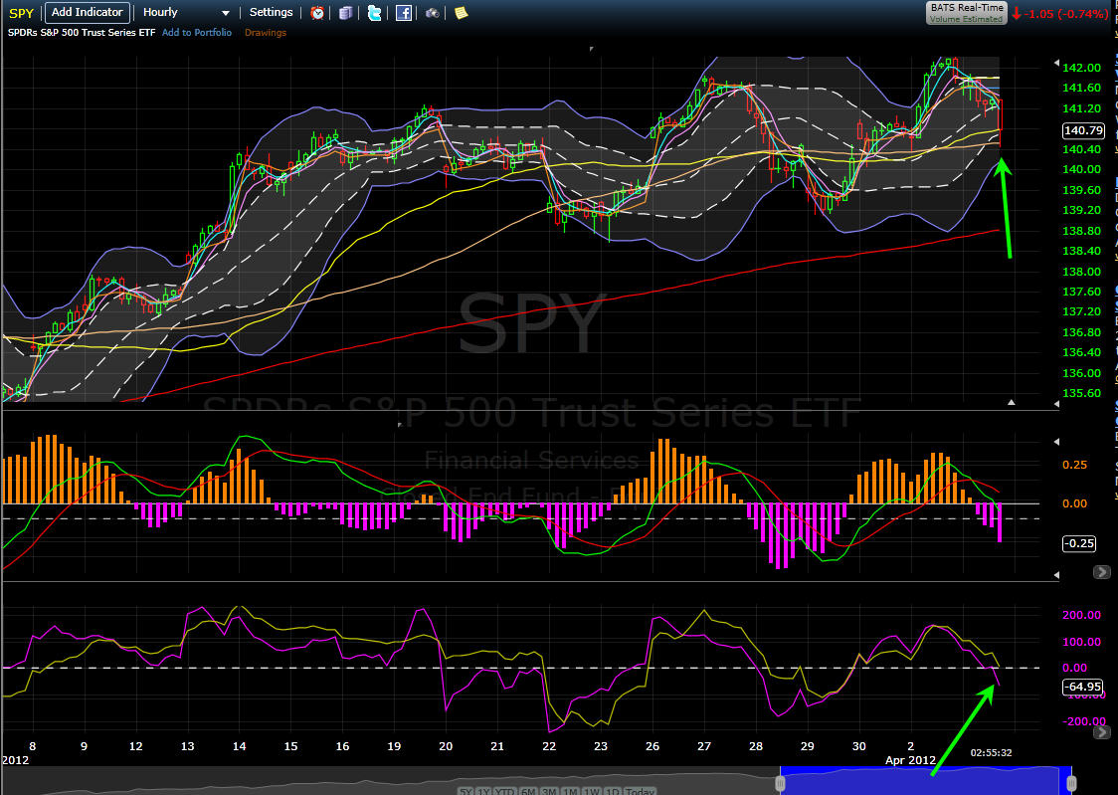Share chart via Twitter icon
The height and width of the screenshot is (795, 1118).
click(x=374, y=13)
